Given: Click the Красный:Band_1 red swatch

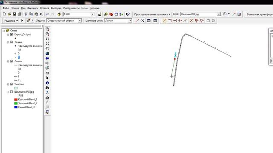Looking at the screenshot, I should [16, 99].
